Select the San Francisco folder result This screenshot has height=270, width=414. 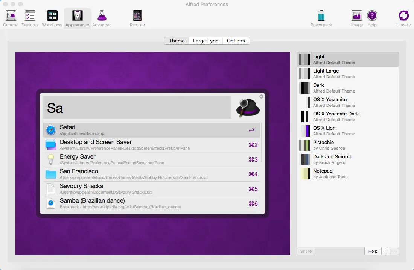pyautogui.click(x=152, y=174)
